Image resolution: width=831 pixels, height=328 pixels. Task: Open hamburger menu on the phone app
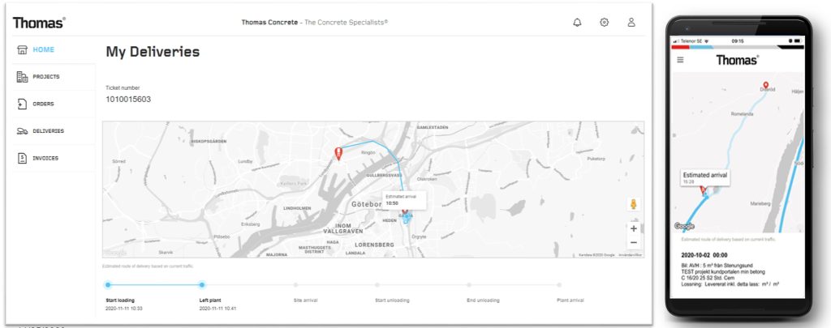(x=681, y=60)
